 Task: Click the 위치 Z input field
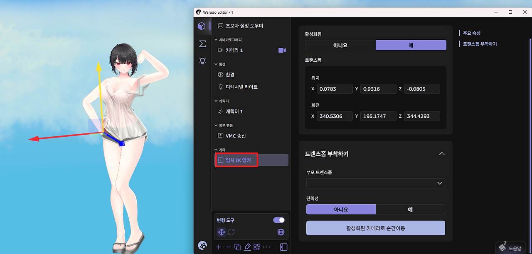click(x=422, y=89)
